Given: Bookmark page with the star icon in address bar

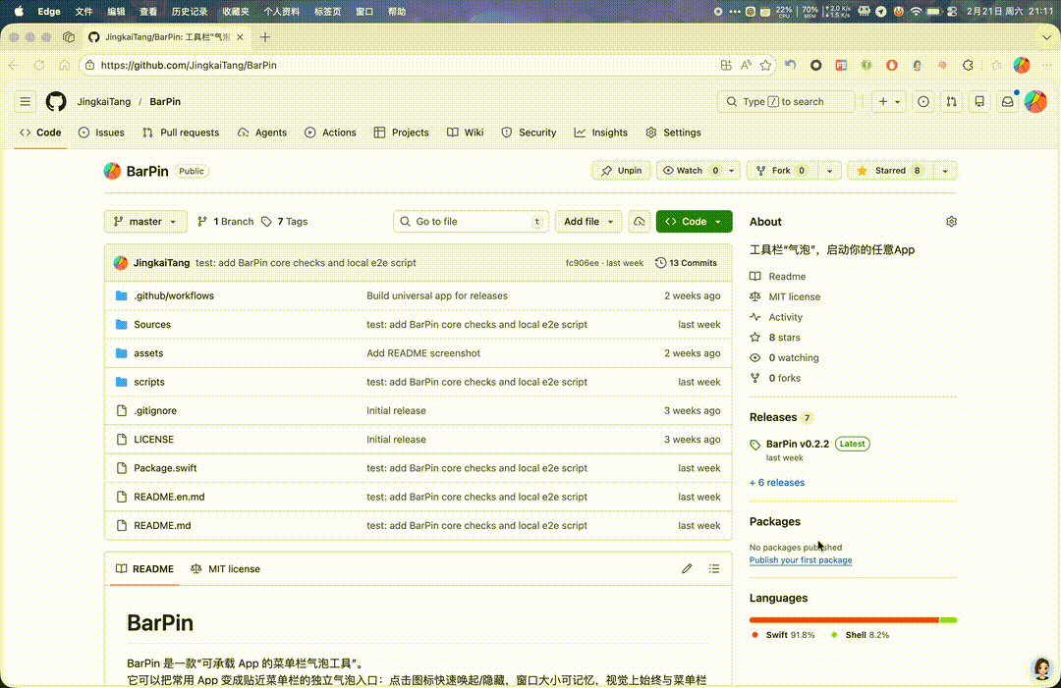Looking at the screenshot, I should [x=765, y=66].
